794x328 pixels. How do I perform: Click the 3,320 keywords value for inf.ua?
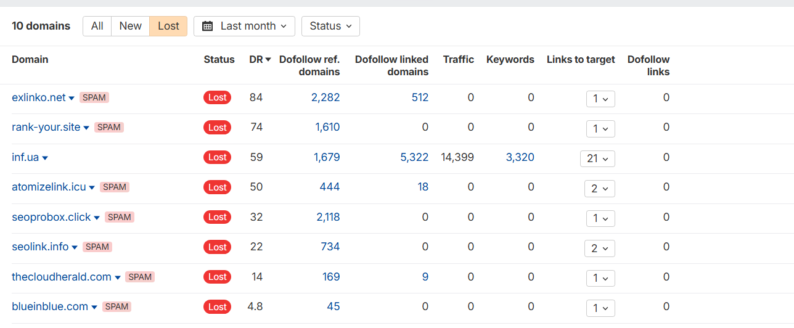point(520,157)
